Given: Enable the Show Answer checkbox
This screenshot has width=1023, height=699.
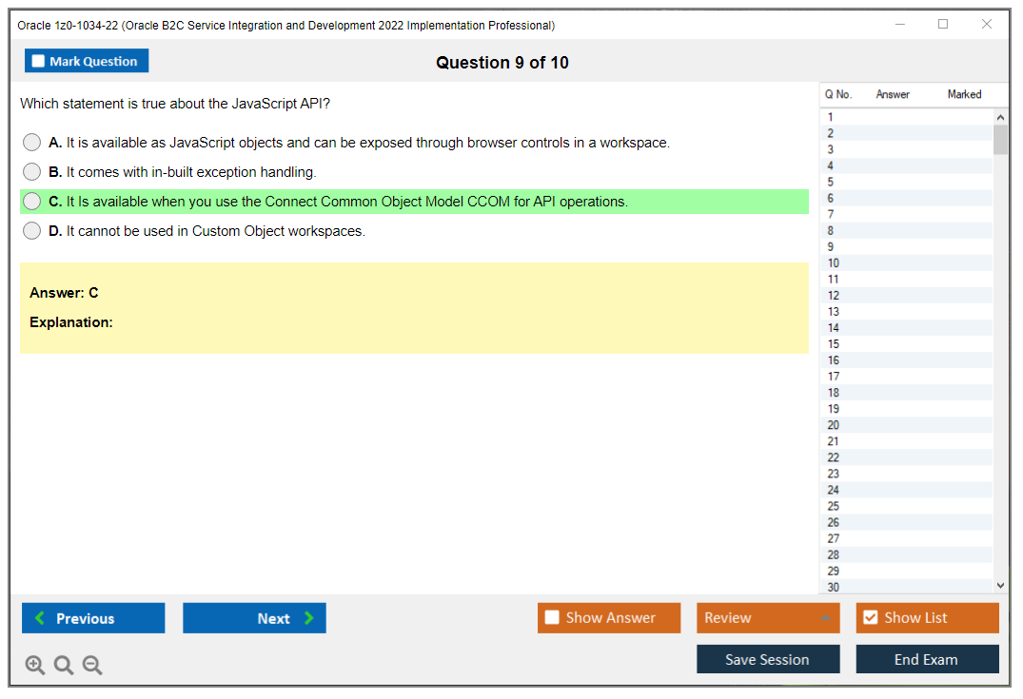Looking at the screenshot, I should pyautogui.click(x=552, y=617).
